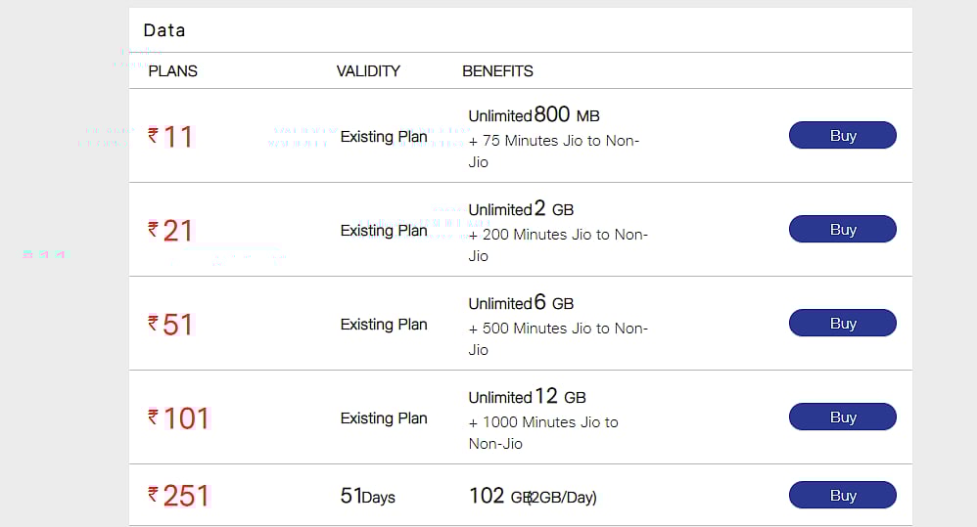Click Buy button for ₹21 plan

coord(842,230)
